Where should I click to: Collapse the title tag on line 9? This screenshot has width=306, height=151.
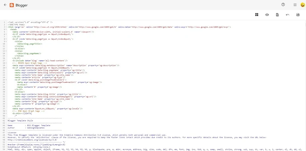tap(6, 42)
